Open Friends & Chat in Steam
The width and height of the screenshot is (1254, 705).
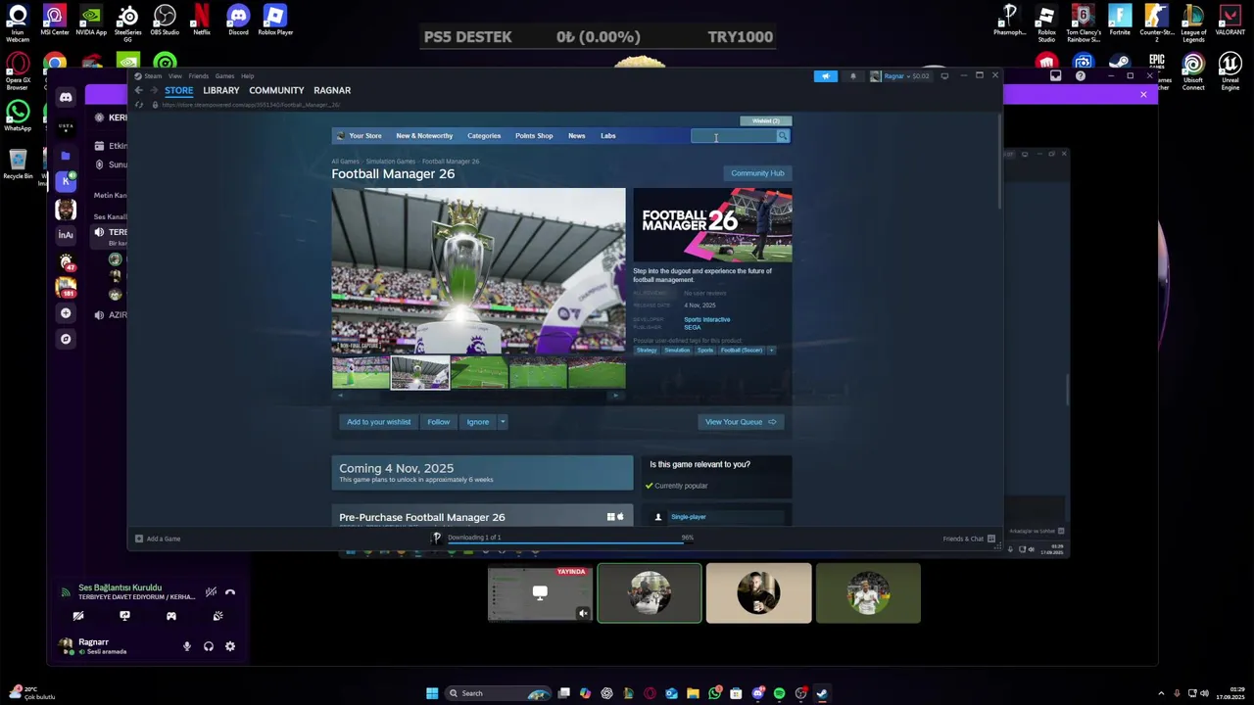969,539
